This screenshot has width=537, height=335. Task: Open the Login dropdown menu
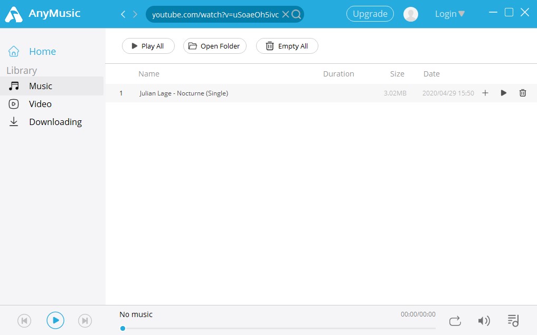click(450, 14)
